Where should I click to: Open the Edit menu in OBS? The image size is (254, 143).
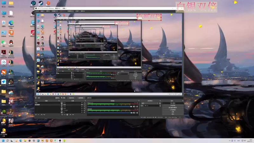click(43, 11)
